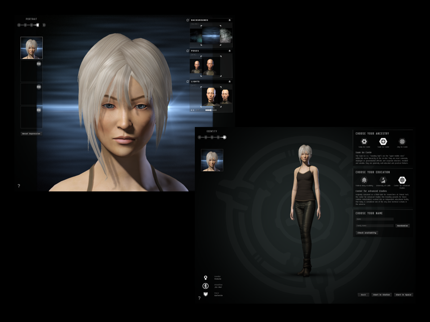This screenshot has height=322, width=430.
Task: Go to next lights page arrow
Action: [194, 110]
